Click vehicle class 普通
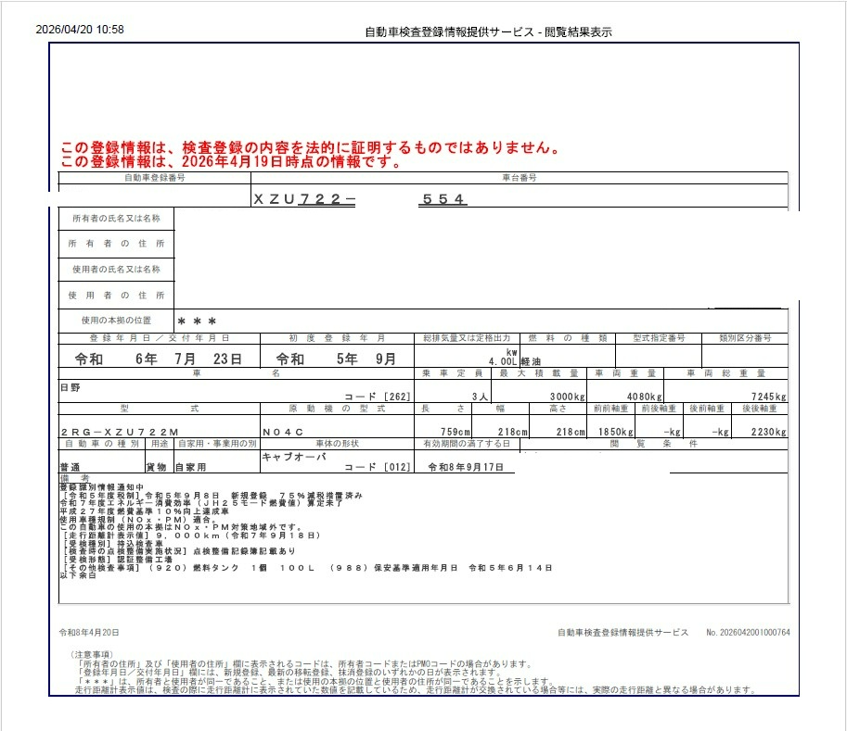The image size is (847, 731). pyautogui.click(x=71, y=467)
